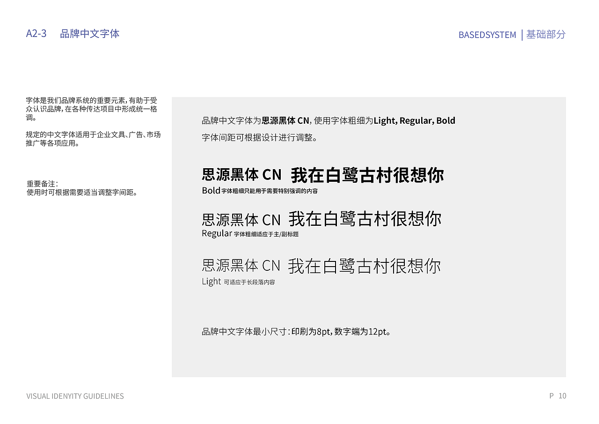Click the Regular weight sample line
The height and width of the screenshot is (424, 599).
pyautogui.click(x=321, y=219)
